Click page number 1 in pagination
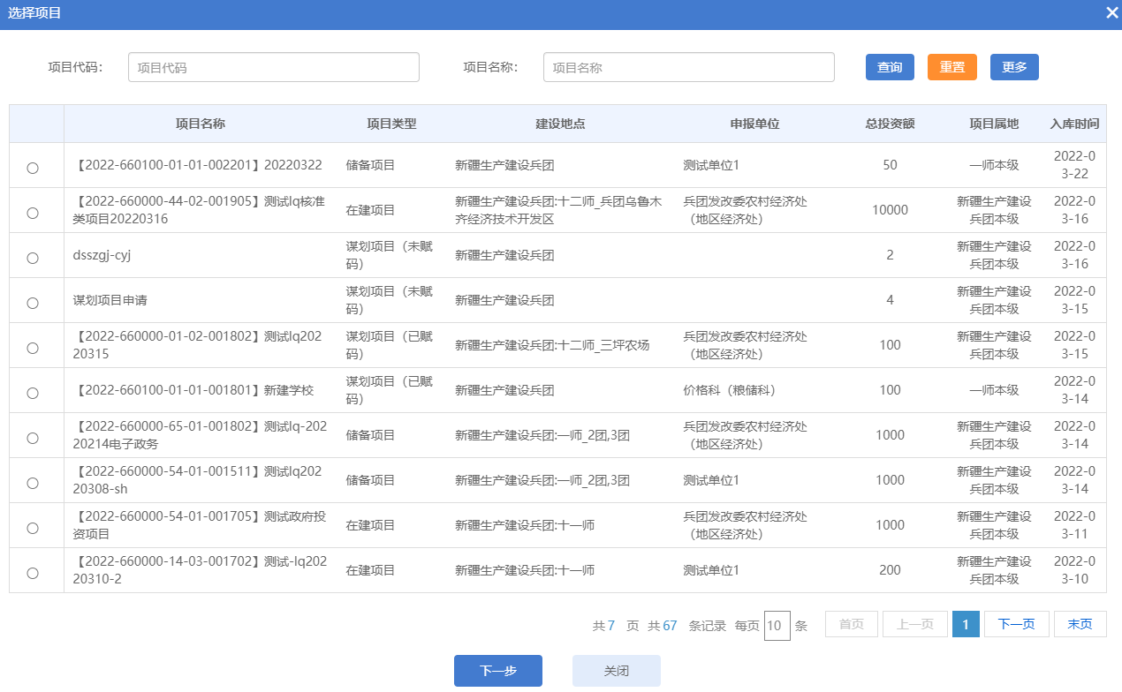Viewport: 1122px width, 692px height. tap(966, 624)
